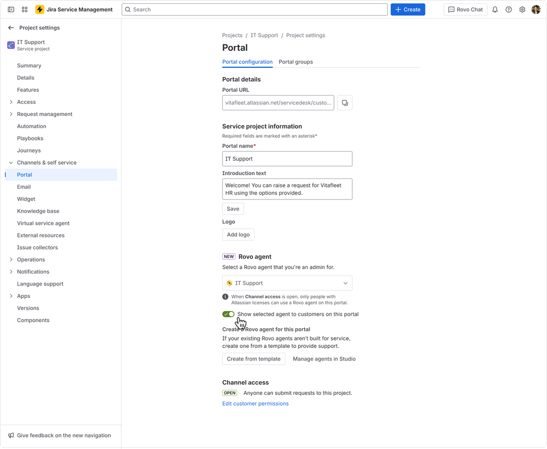Open Playbooks in the sidebar
This screenshot has height=449, width=547.
coord(30,138)
